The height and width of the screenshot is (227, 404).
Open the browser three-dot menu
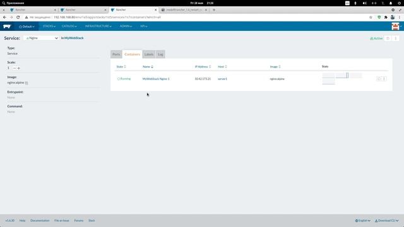click(400, 17)
